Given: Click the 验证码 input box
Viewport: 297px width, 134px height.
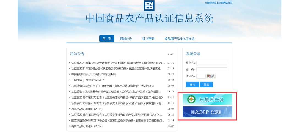Looking at the screenshot, I should (x=201, y=76).
